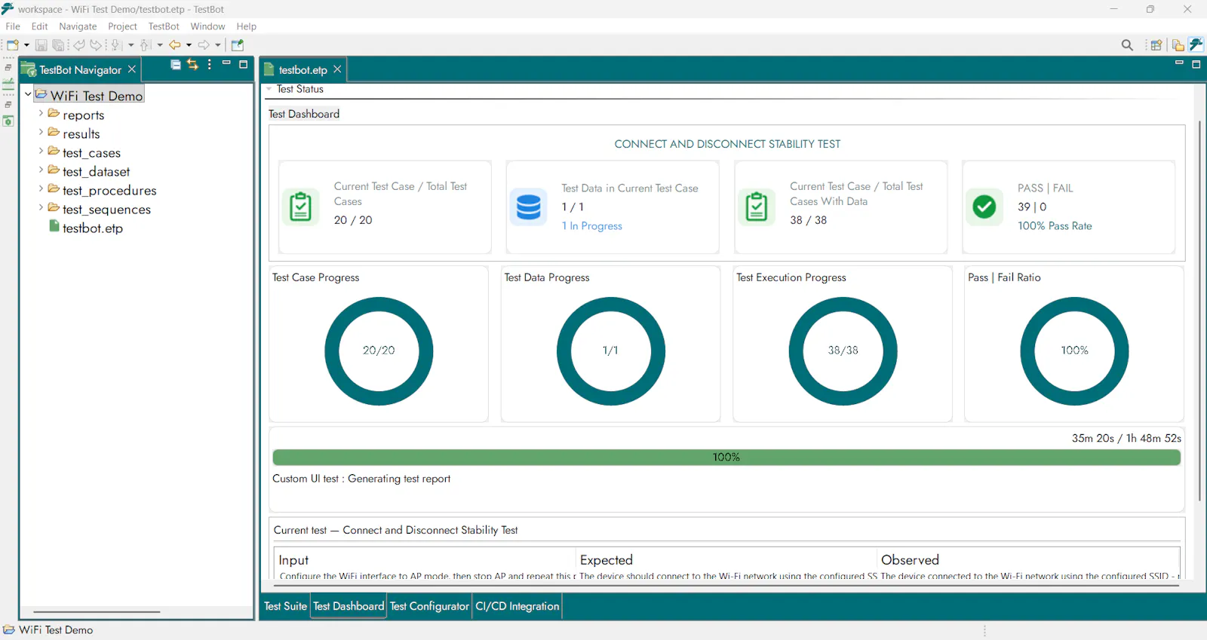Expand the test_cases folder
This screenshot has width=1207, height=640.
pos(41,151)
